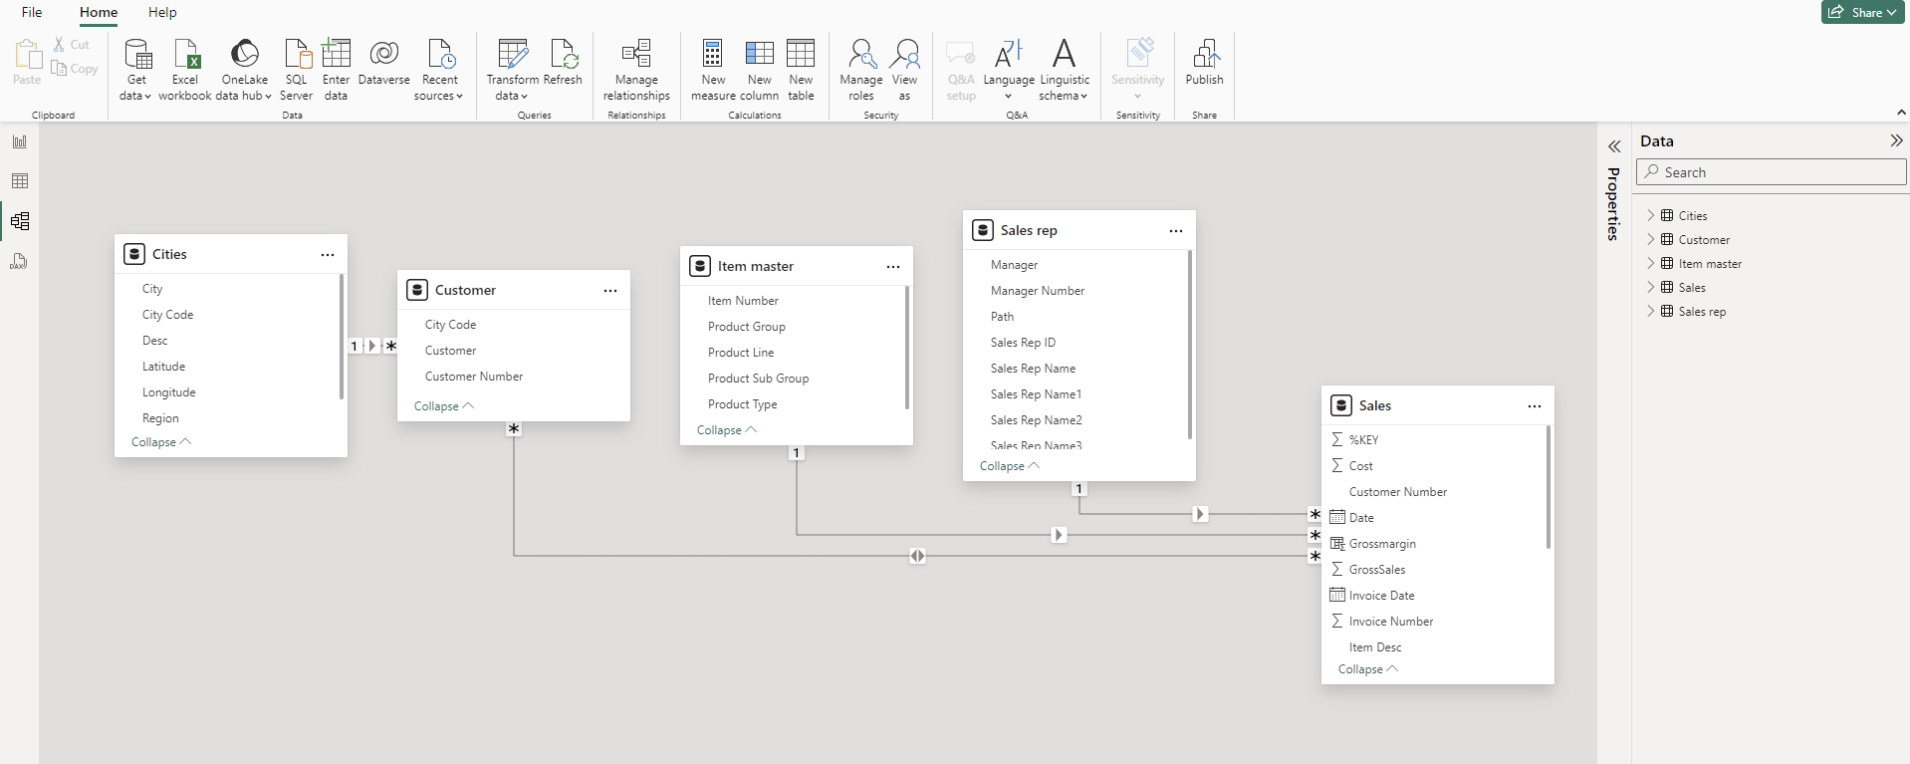Expand Customer in Data pane

tap(1650, 239)
